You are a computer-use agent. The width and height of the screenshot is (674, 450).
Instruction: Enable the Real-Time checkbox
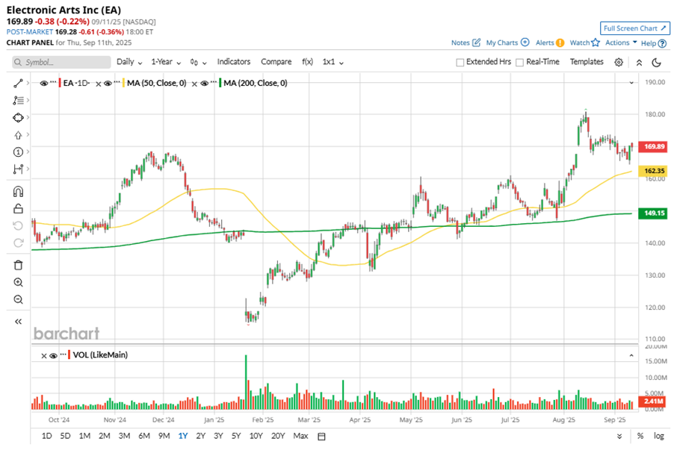pyautogui.click(x=519, y=63)
